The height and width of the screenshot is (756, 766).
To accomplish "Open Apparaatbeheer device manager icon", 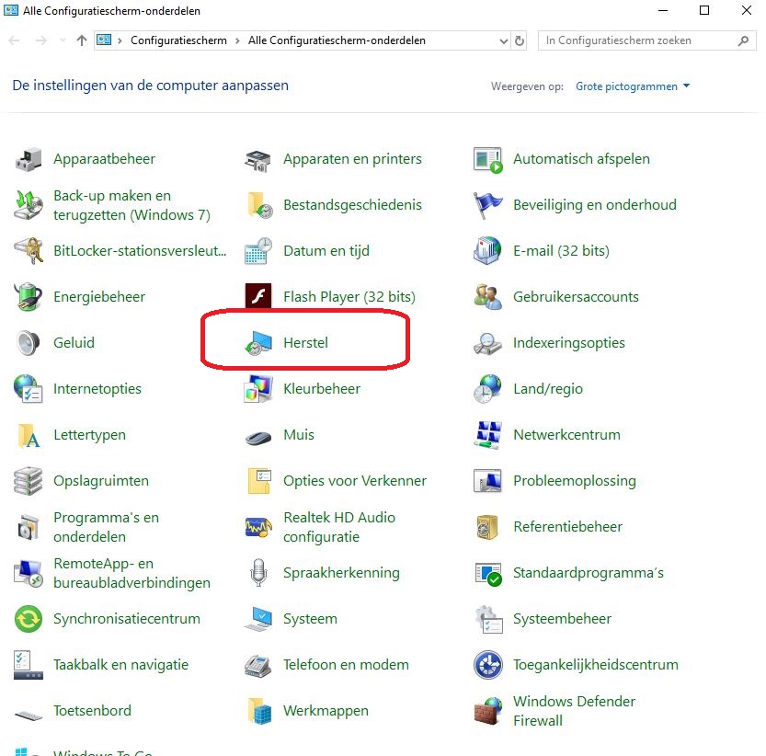I will pyautogui.click(x=29, y=159).
